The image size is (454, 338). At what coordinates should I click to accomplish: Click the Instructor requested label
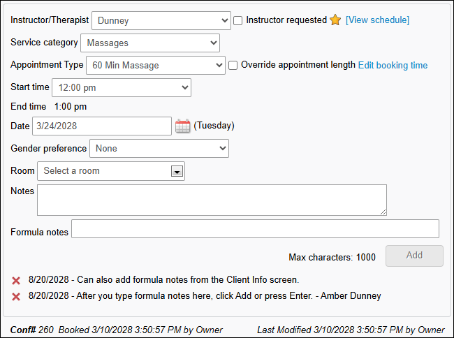click(286, 20)
